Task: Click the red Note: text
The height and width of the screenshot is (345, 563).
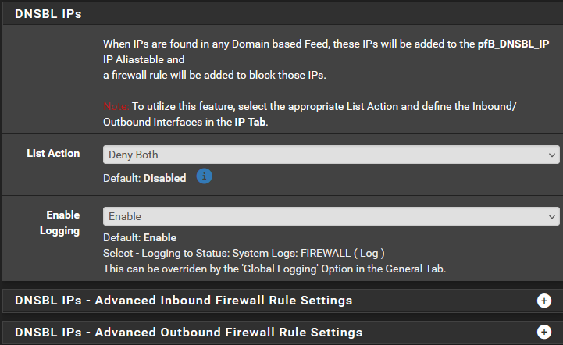Action: point(116,106)
